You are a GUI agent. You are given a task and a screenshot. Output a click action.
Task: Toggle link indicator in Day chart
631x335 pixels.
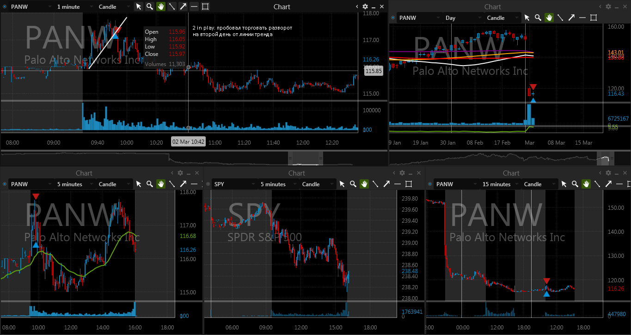[393, 18]
